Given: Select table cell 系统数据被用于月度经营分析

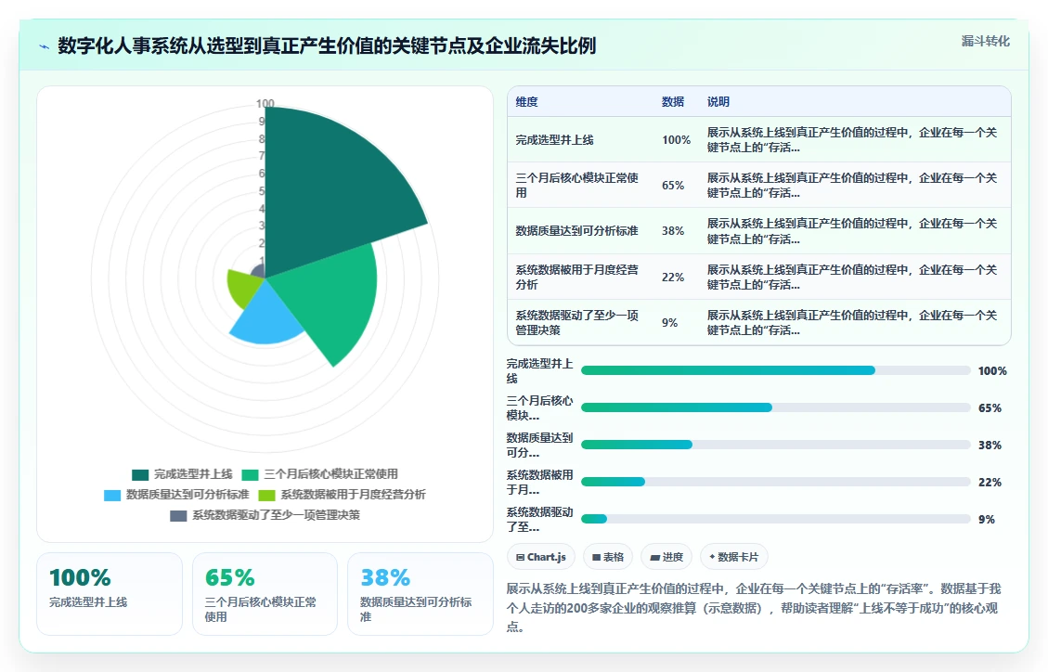Looking at the screenshot, I should pos(576,277).
